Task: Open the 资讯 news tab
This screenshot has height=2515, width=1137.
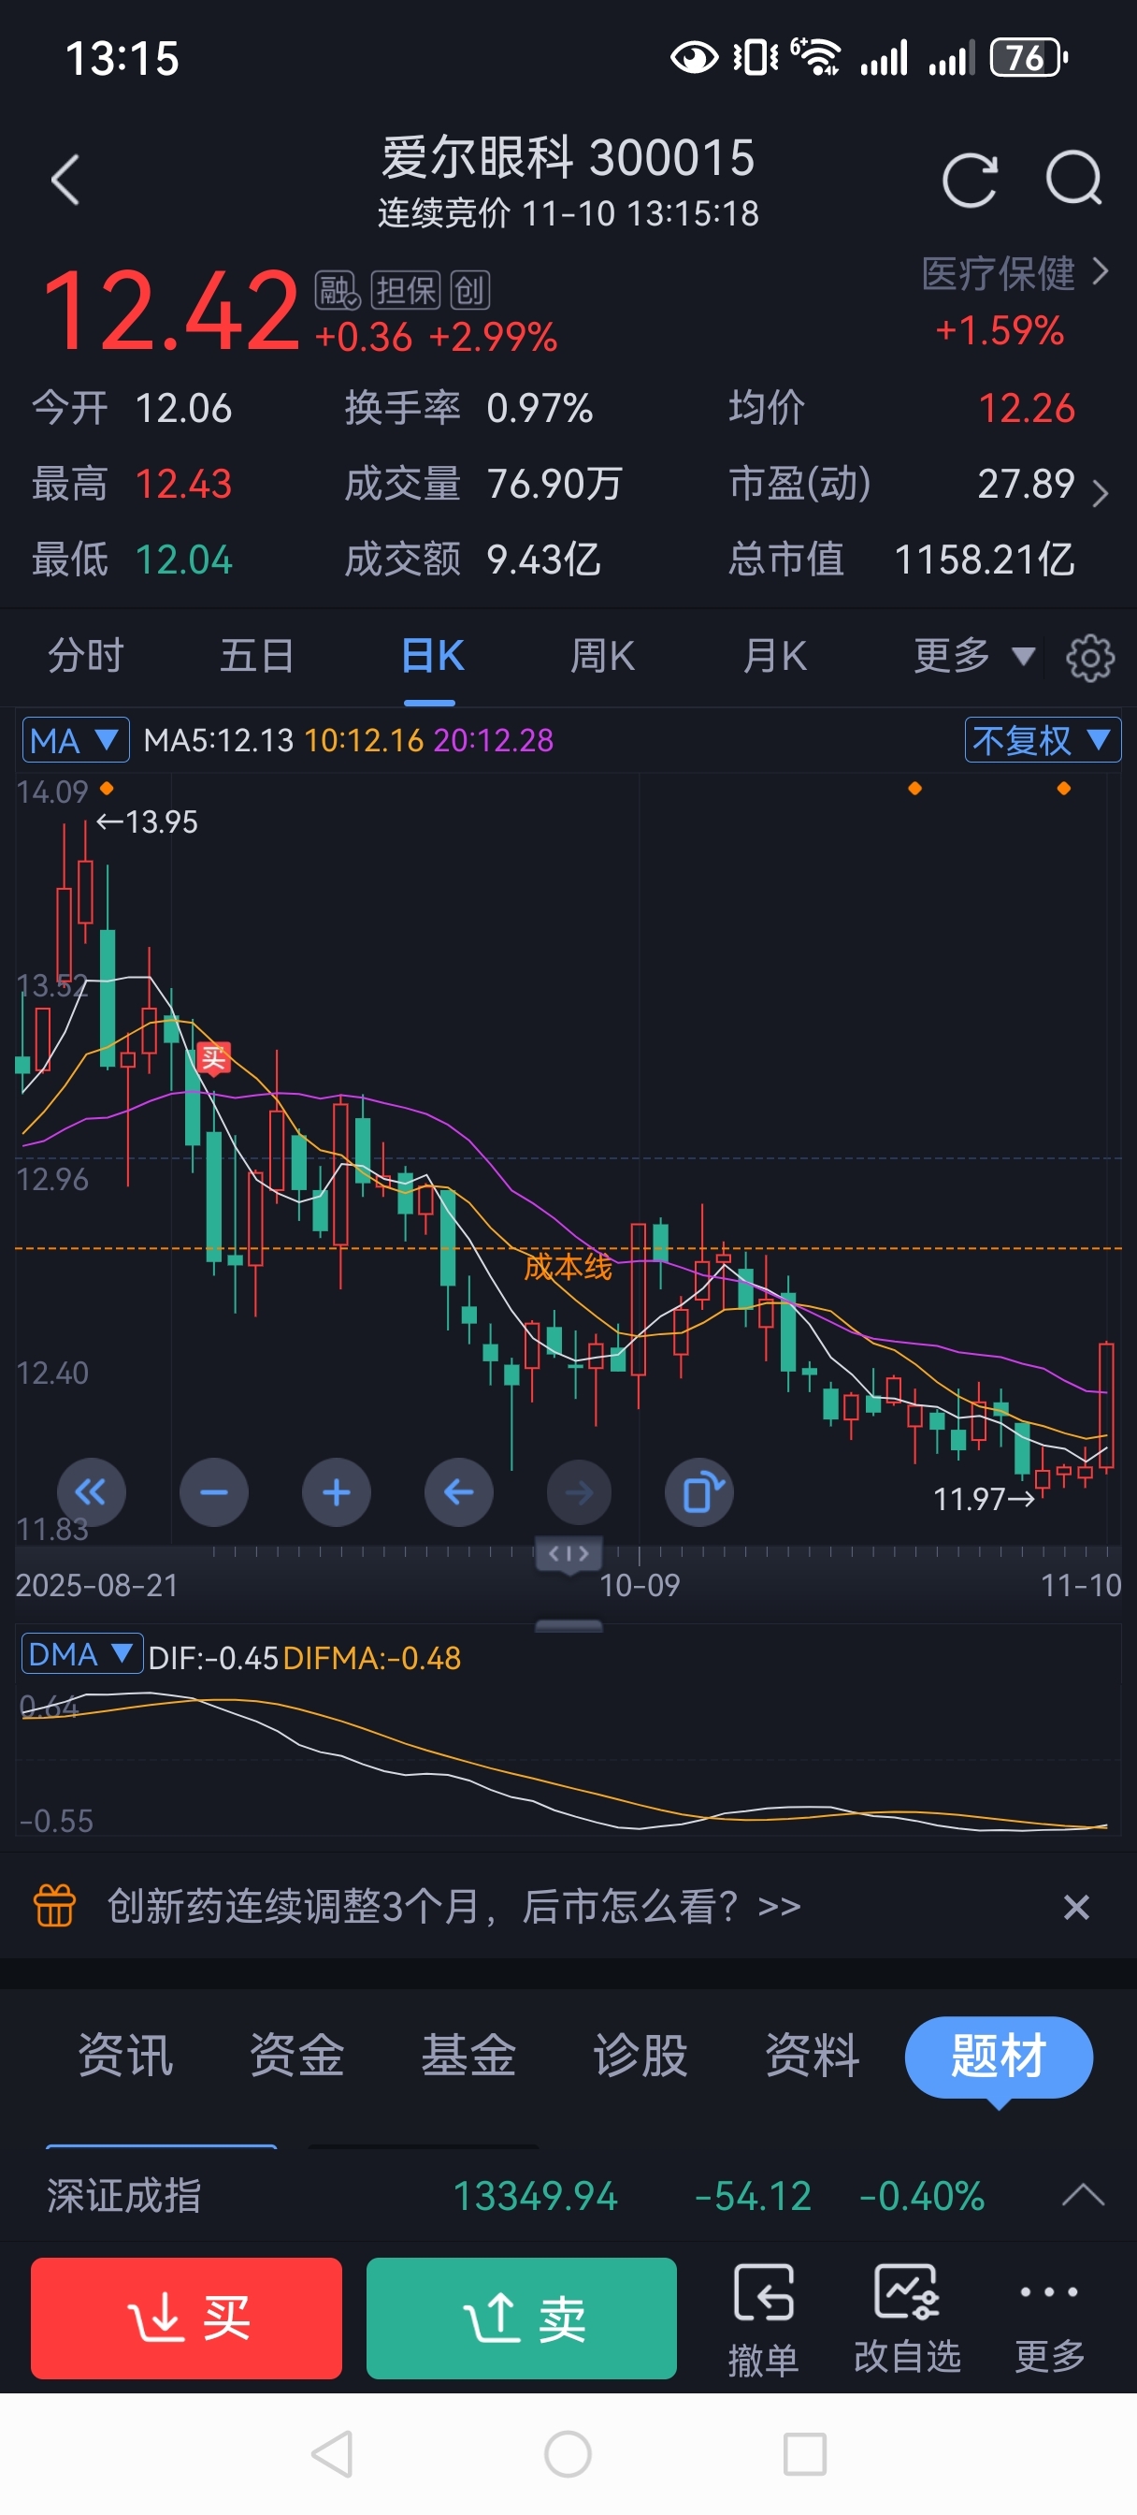Action: click(125, 2056)
